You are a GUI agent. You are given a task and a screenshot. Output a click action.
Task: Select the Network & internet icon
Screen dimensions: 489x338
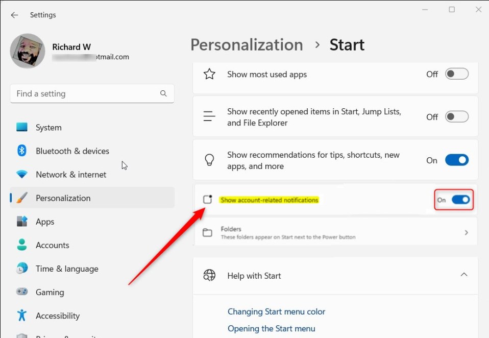(22, 175)
